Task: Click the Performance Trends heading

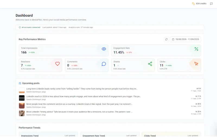Action: point(30,128)
